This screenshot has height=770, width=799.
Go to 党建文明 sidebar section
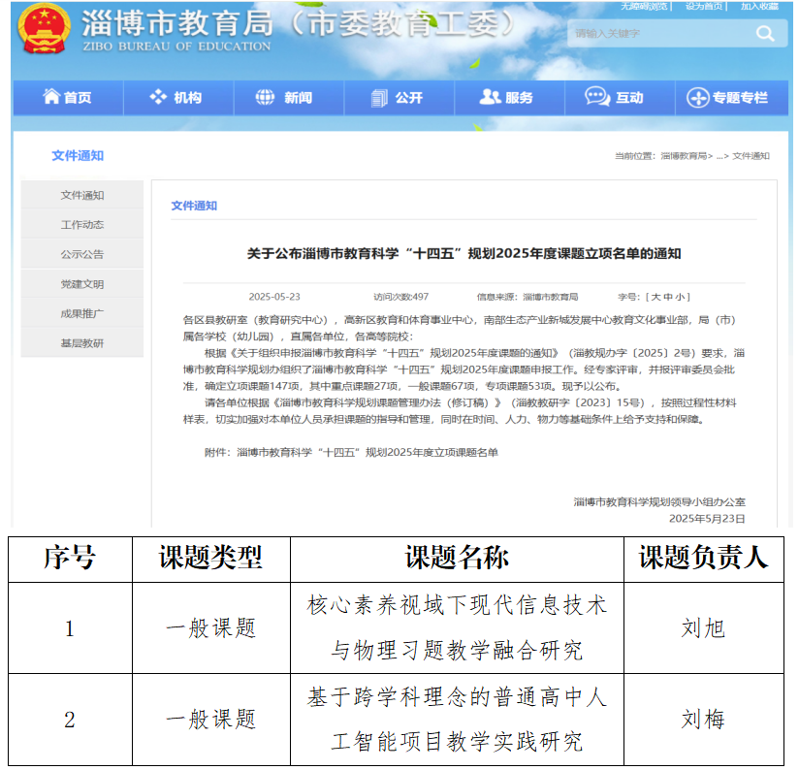click(x=82, y=284)
